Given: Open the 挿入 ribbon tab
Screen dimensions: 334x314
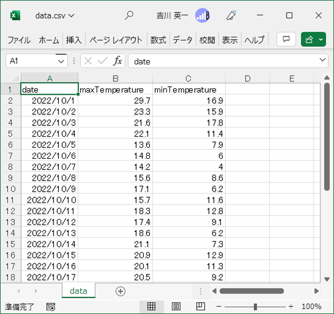Looking at the screenshot, I should tap(73, 40).
